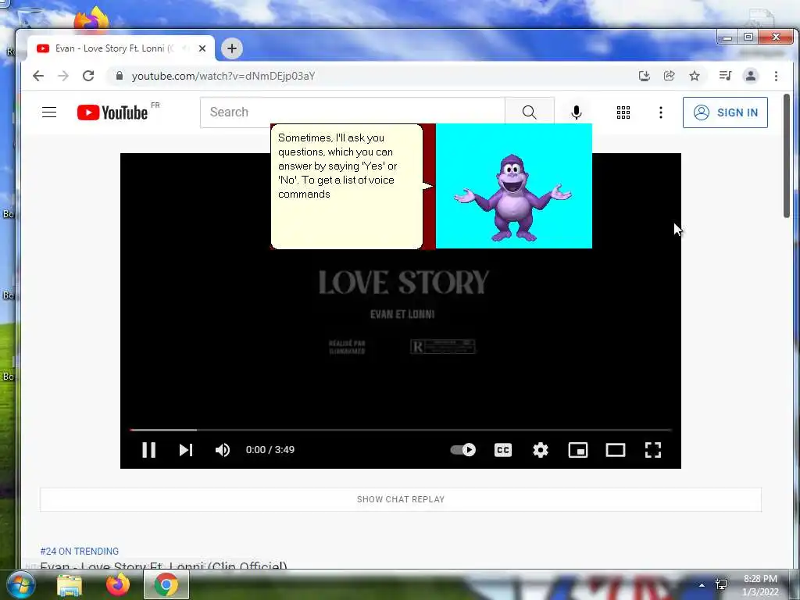Show hidden tray icons arrow
The height and width of the screenshot is (600, 800).
pos(702,585)
